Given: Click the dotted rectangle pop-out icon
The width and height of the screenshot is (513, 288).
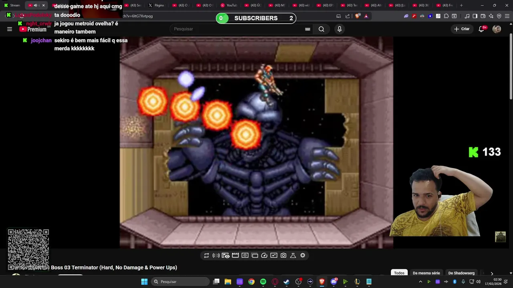Looking at the screenshot, I should (254, 256).
